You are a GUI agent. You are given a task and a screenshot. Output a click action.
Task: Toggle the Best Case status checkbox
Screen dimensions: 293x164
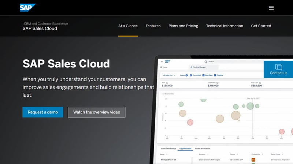pos(203,75)
